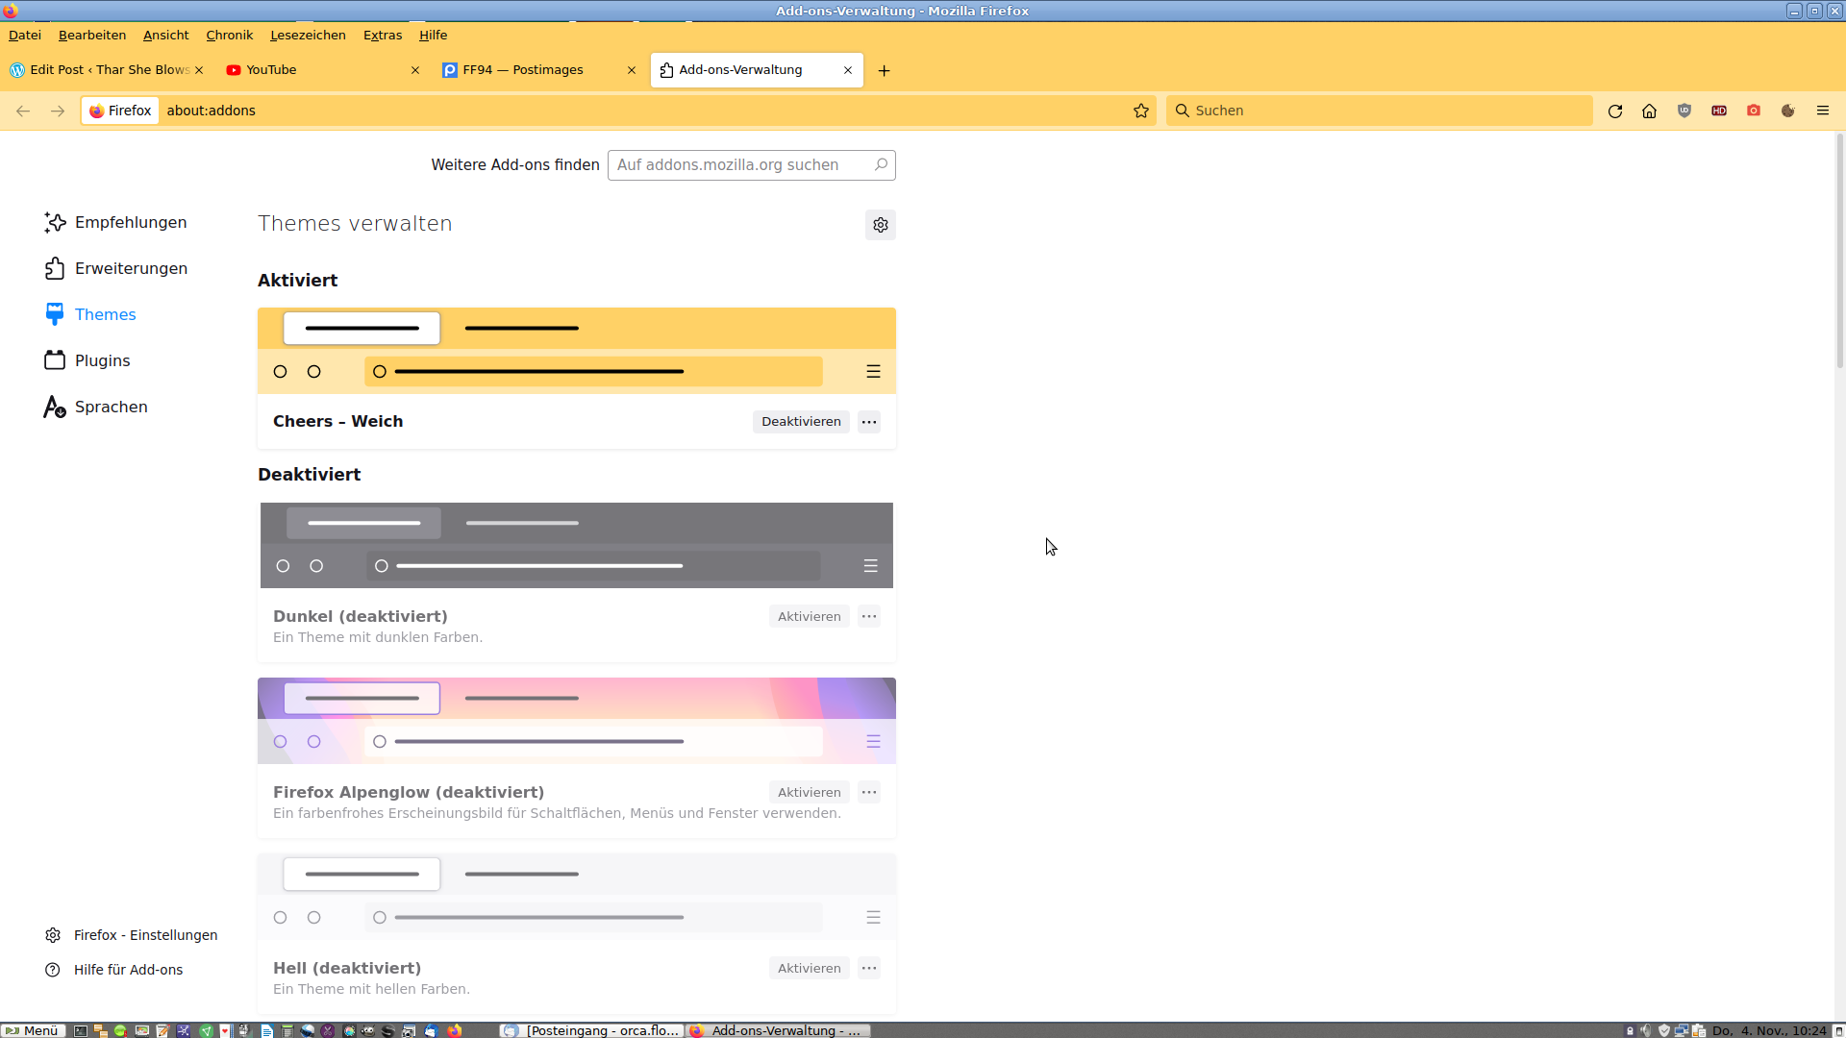Open the Extras menu

point(383,35)
